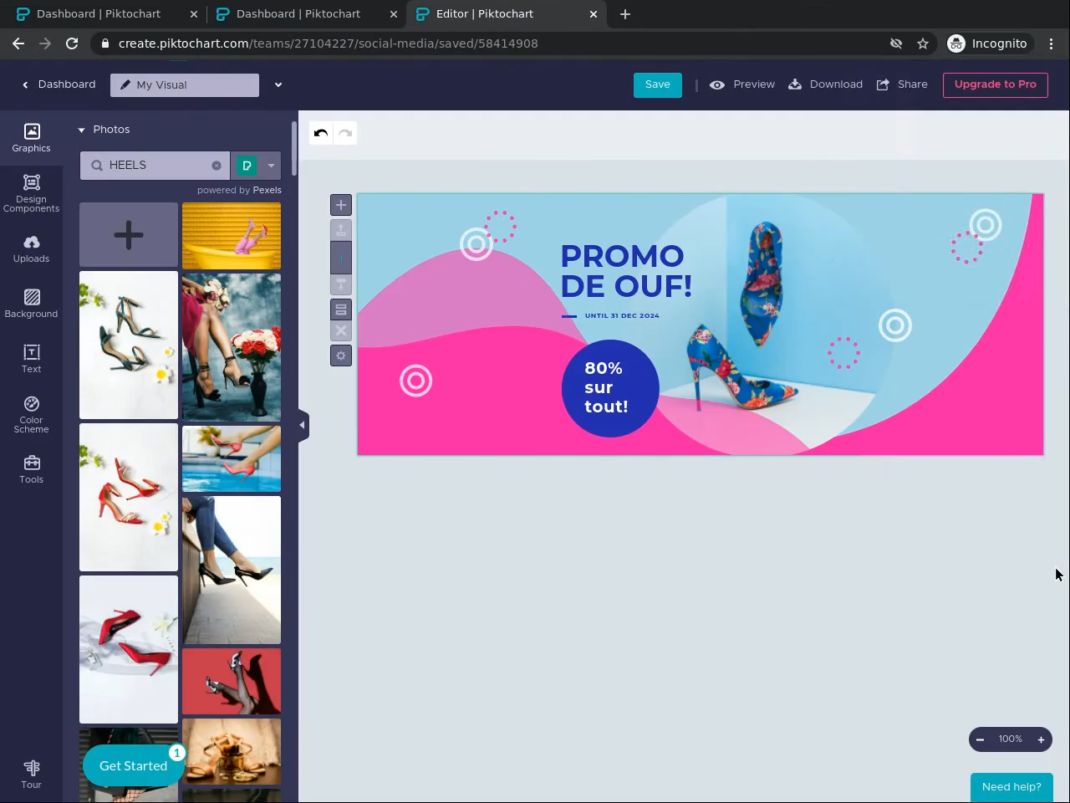
Task: Click the Save button
Action: click(658, 84)
